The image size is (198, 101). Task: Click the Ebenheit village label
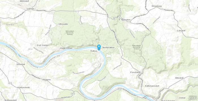[x=21, y=64]
